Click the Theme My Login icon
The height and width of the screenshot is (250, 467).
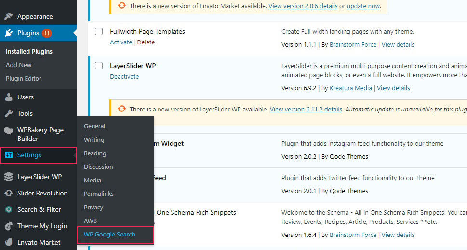pyautogui.click(x=9, y=226)
